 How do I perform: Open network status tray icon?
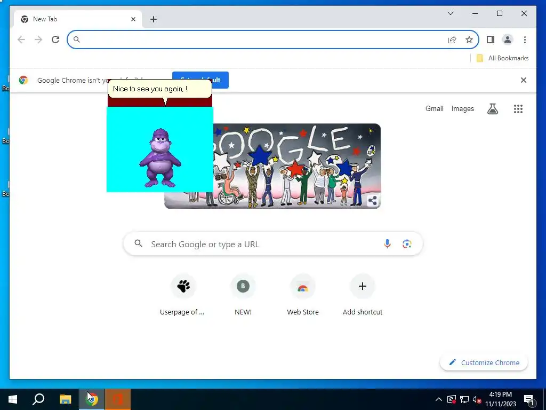(x=464, y=399)
